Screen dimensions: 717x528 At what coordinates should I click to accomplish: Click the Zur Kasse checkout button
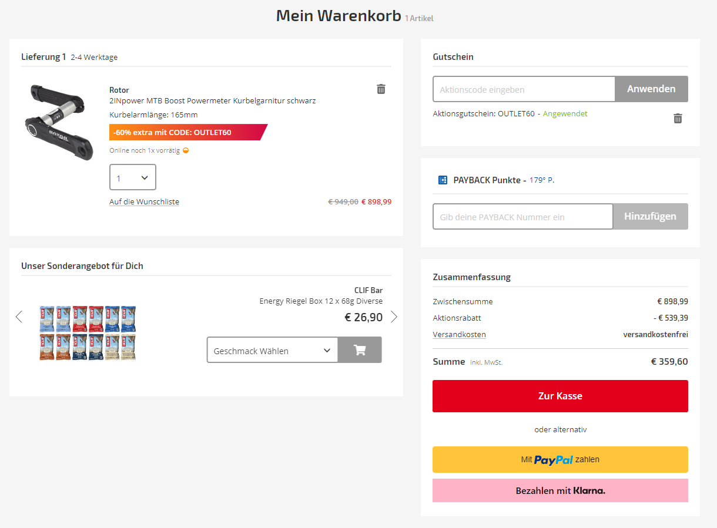coord(560,396)
